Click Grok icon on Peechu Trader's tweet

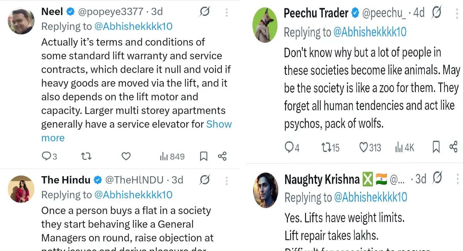[x=436, y=13]
